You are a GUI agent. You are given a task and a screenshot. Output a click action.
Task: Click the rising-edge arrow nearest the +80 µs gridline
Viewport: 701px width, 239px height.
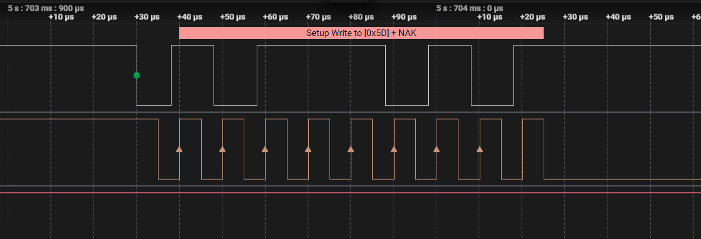(351, 149)
